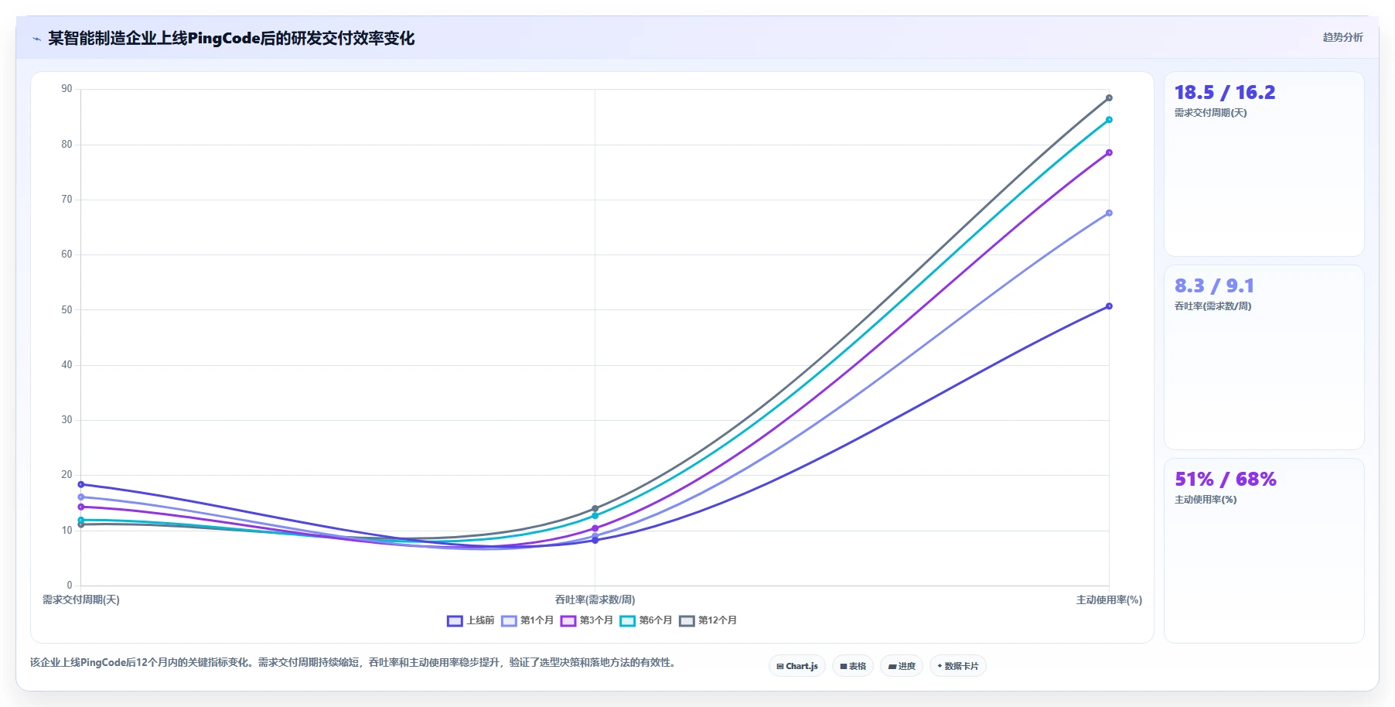Click the 数据卡片 tag button
This screenshot has width=1395, height=707.
click(958, 666)
